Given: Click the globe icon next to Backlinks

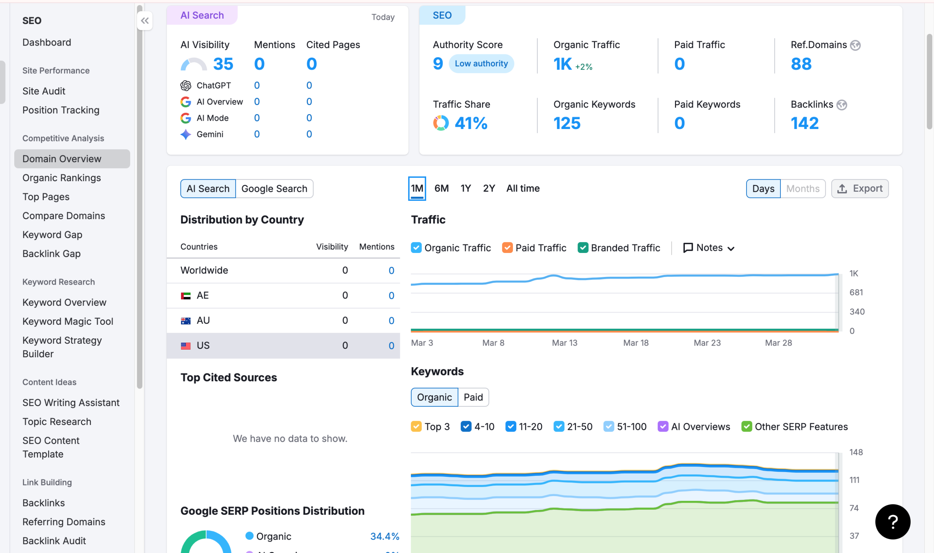Looking at the screenshot, I should 841,105.
